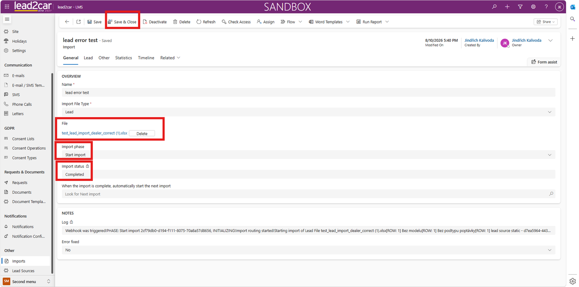Open the Error fixed dropdown
579x287 pixels.
tap(308, 250)
